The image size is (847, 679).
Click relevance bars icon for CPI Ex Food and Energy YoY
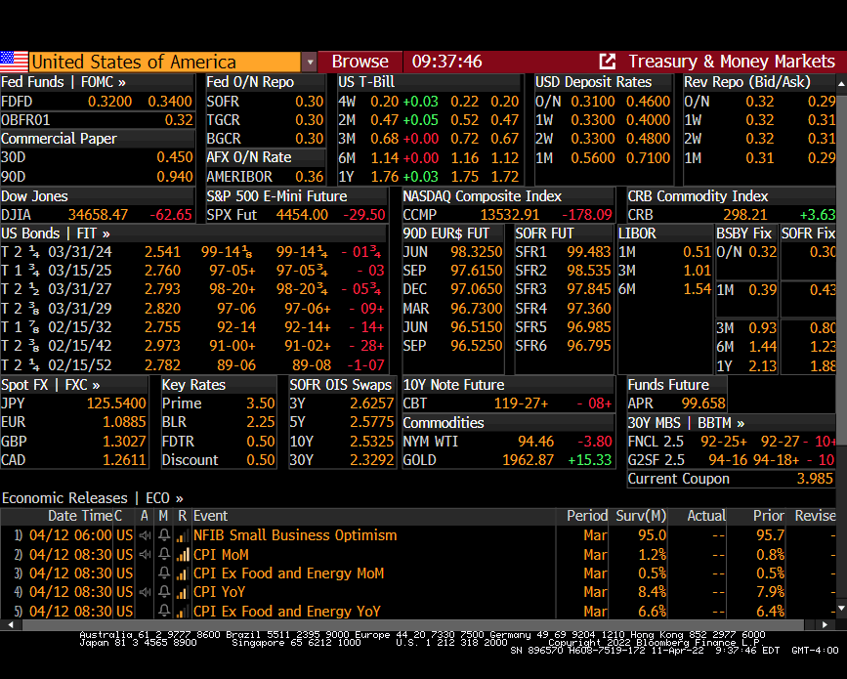click(183, 611)
